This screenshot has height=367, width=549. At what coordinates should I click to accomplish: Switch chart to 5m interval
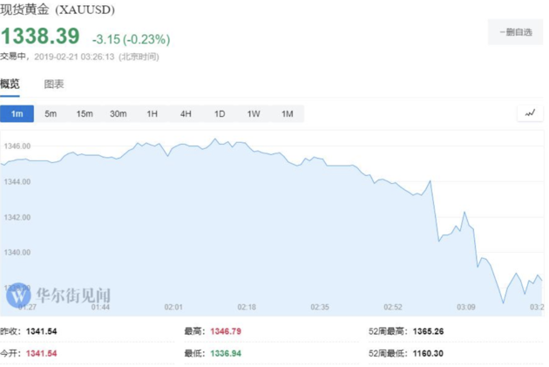(51, 114)
